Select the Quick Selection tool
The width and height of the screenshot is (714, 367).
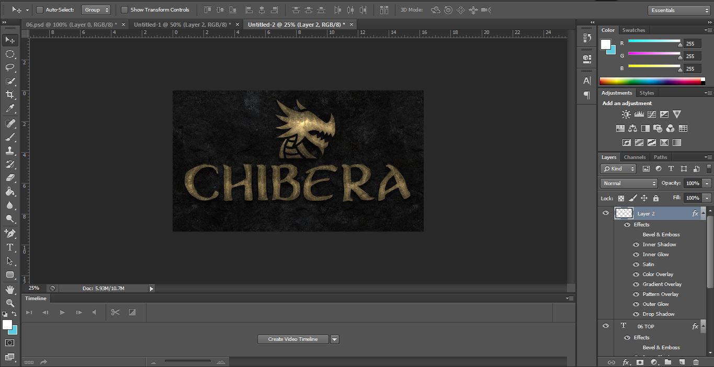[10, 81]
